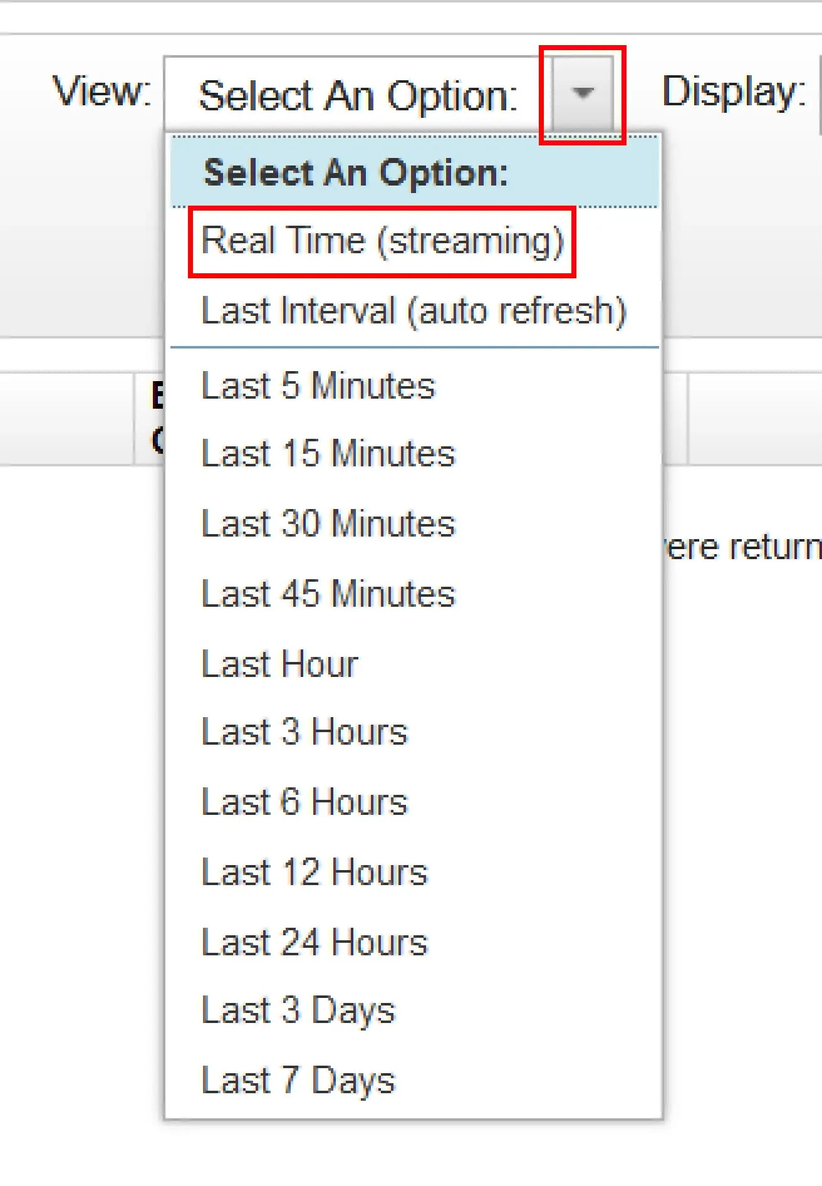The image size is (822, 1186).
Task: Pick Last 24 Hours option
Action: point(315,943)
